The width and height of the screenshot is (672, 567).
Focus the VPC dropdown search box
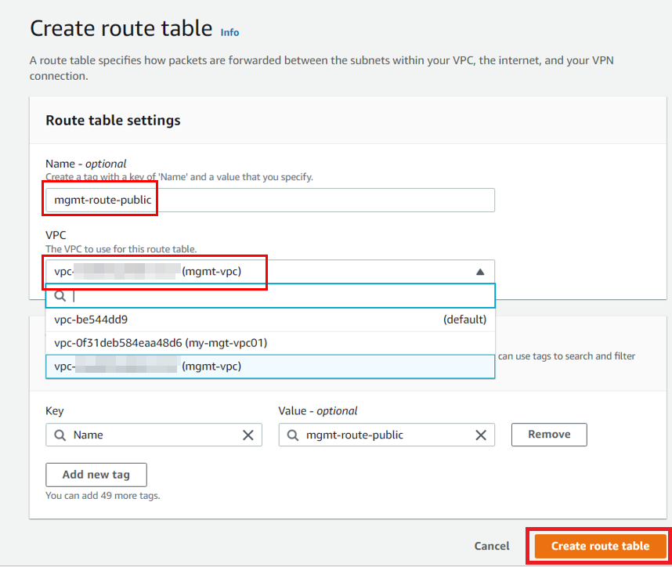pos(270,296)
